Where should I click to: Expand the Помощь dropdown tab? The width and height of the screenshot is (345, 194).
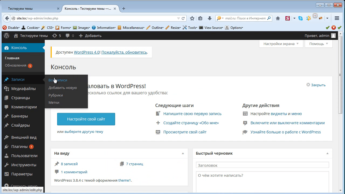click(x=319, y=44)
